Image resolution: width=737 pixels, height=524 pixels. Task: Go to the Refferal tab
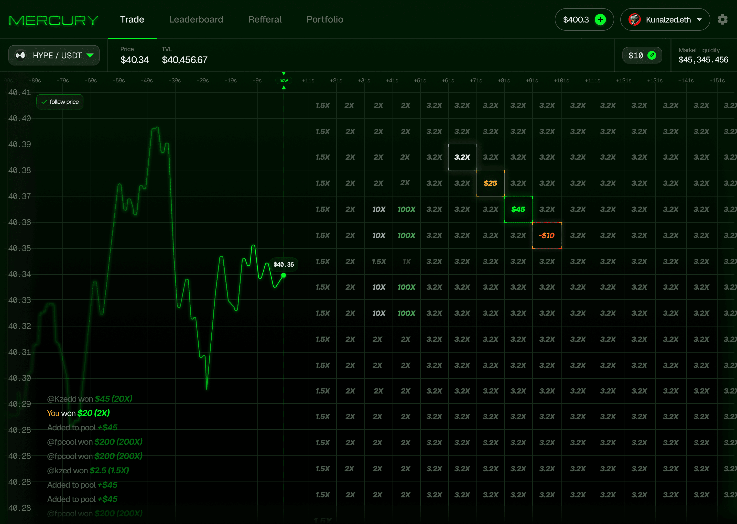[265, 20]
